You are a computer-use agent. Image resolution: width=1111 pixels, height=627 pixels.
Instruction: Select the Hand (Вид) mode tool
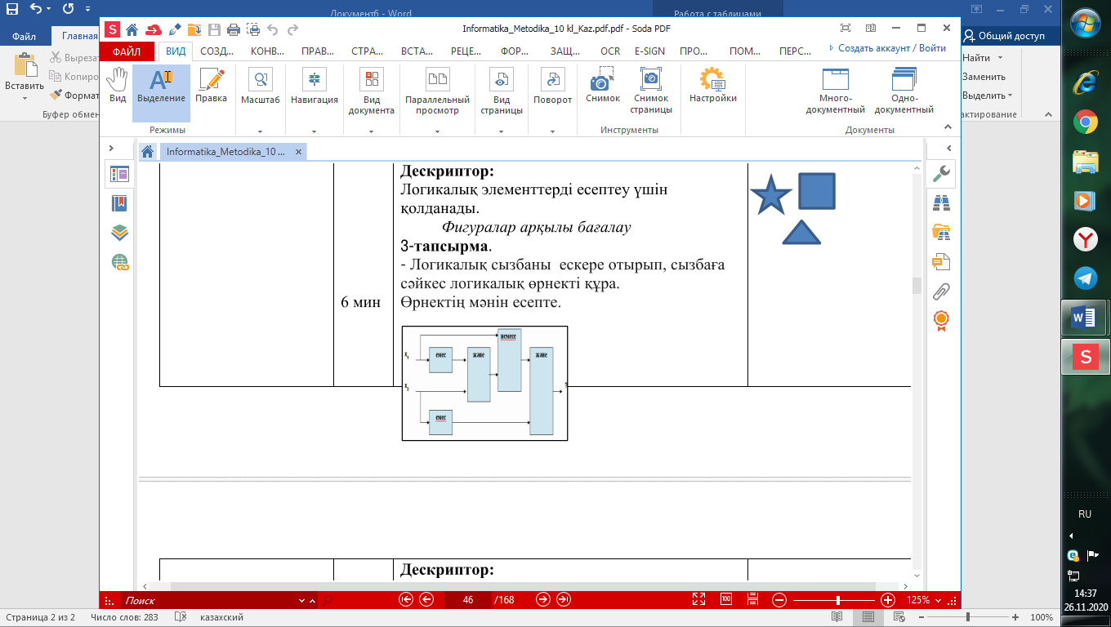tap(118, 86)
